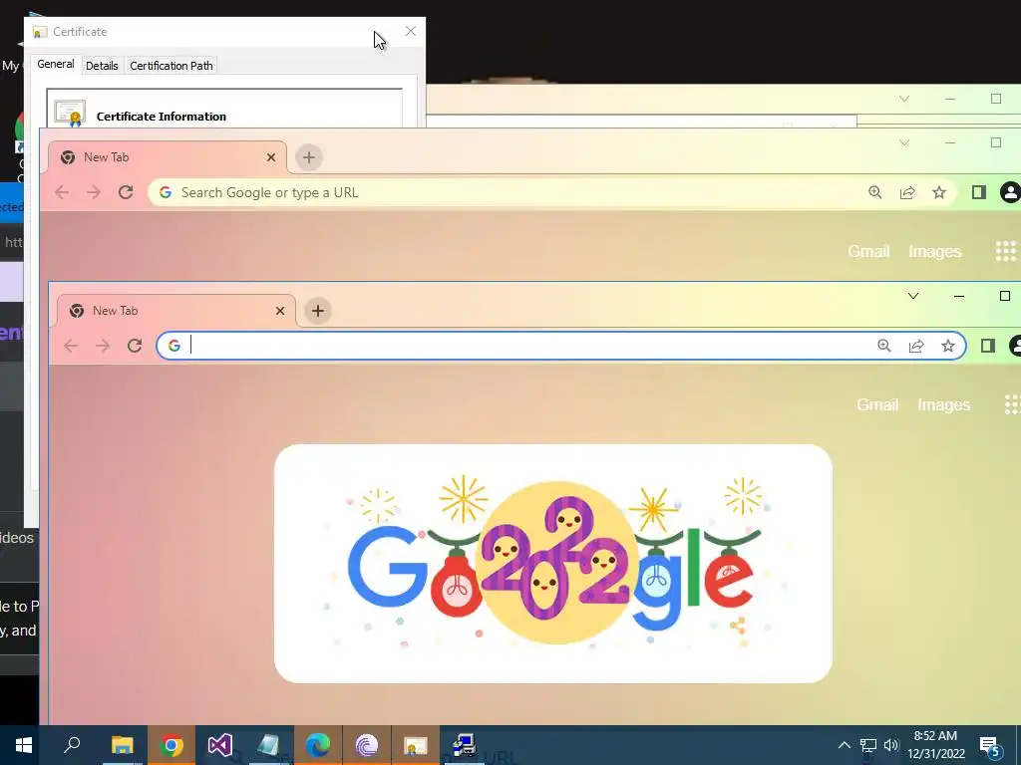Open tab search chevron in rear Chrome window
This screenshot has width=1021, height=765.
pyautogui.click(x=904, y=99)
